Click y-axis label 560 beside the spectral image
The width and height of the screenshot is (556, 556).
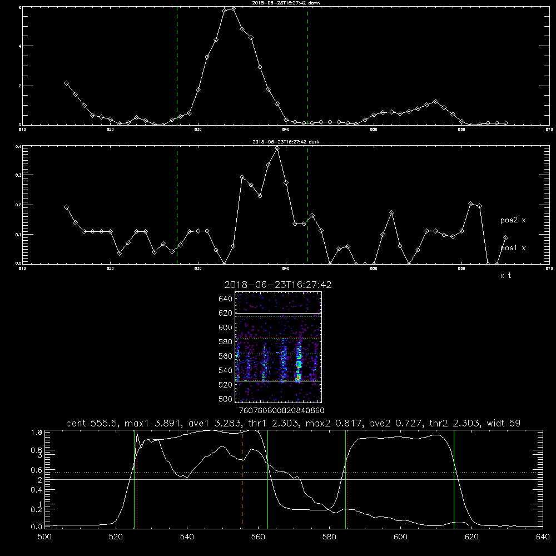226,356
